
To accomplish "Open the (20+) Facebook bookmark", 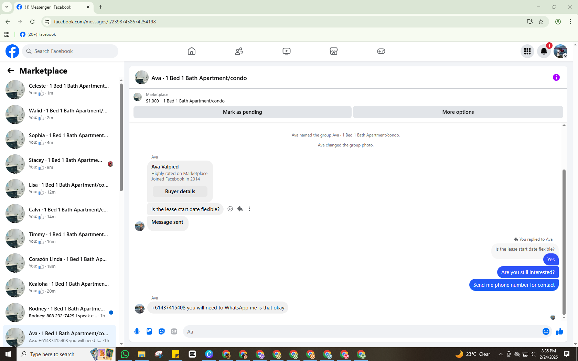I will pyautogui.click(x=38, y=34).
